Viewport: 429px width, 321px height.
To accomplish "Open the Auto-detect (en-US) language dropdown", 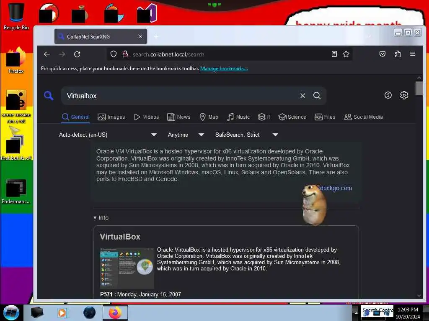I will click(108, 135).
